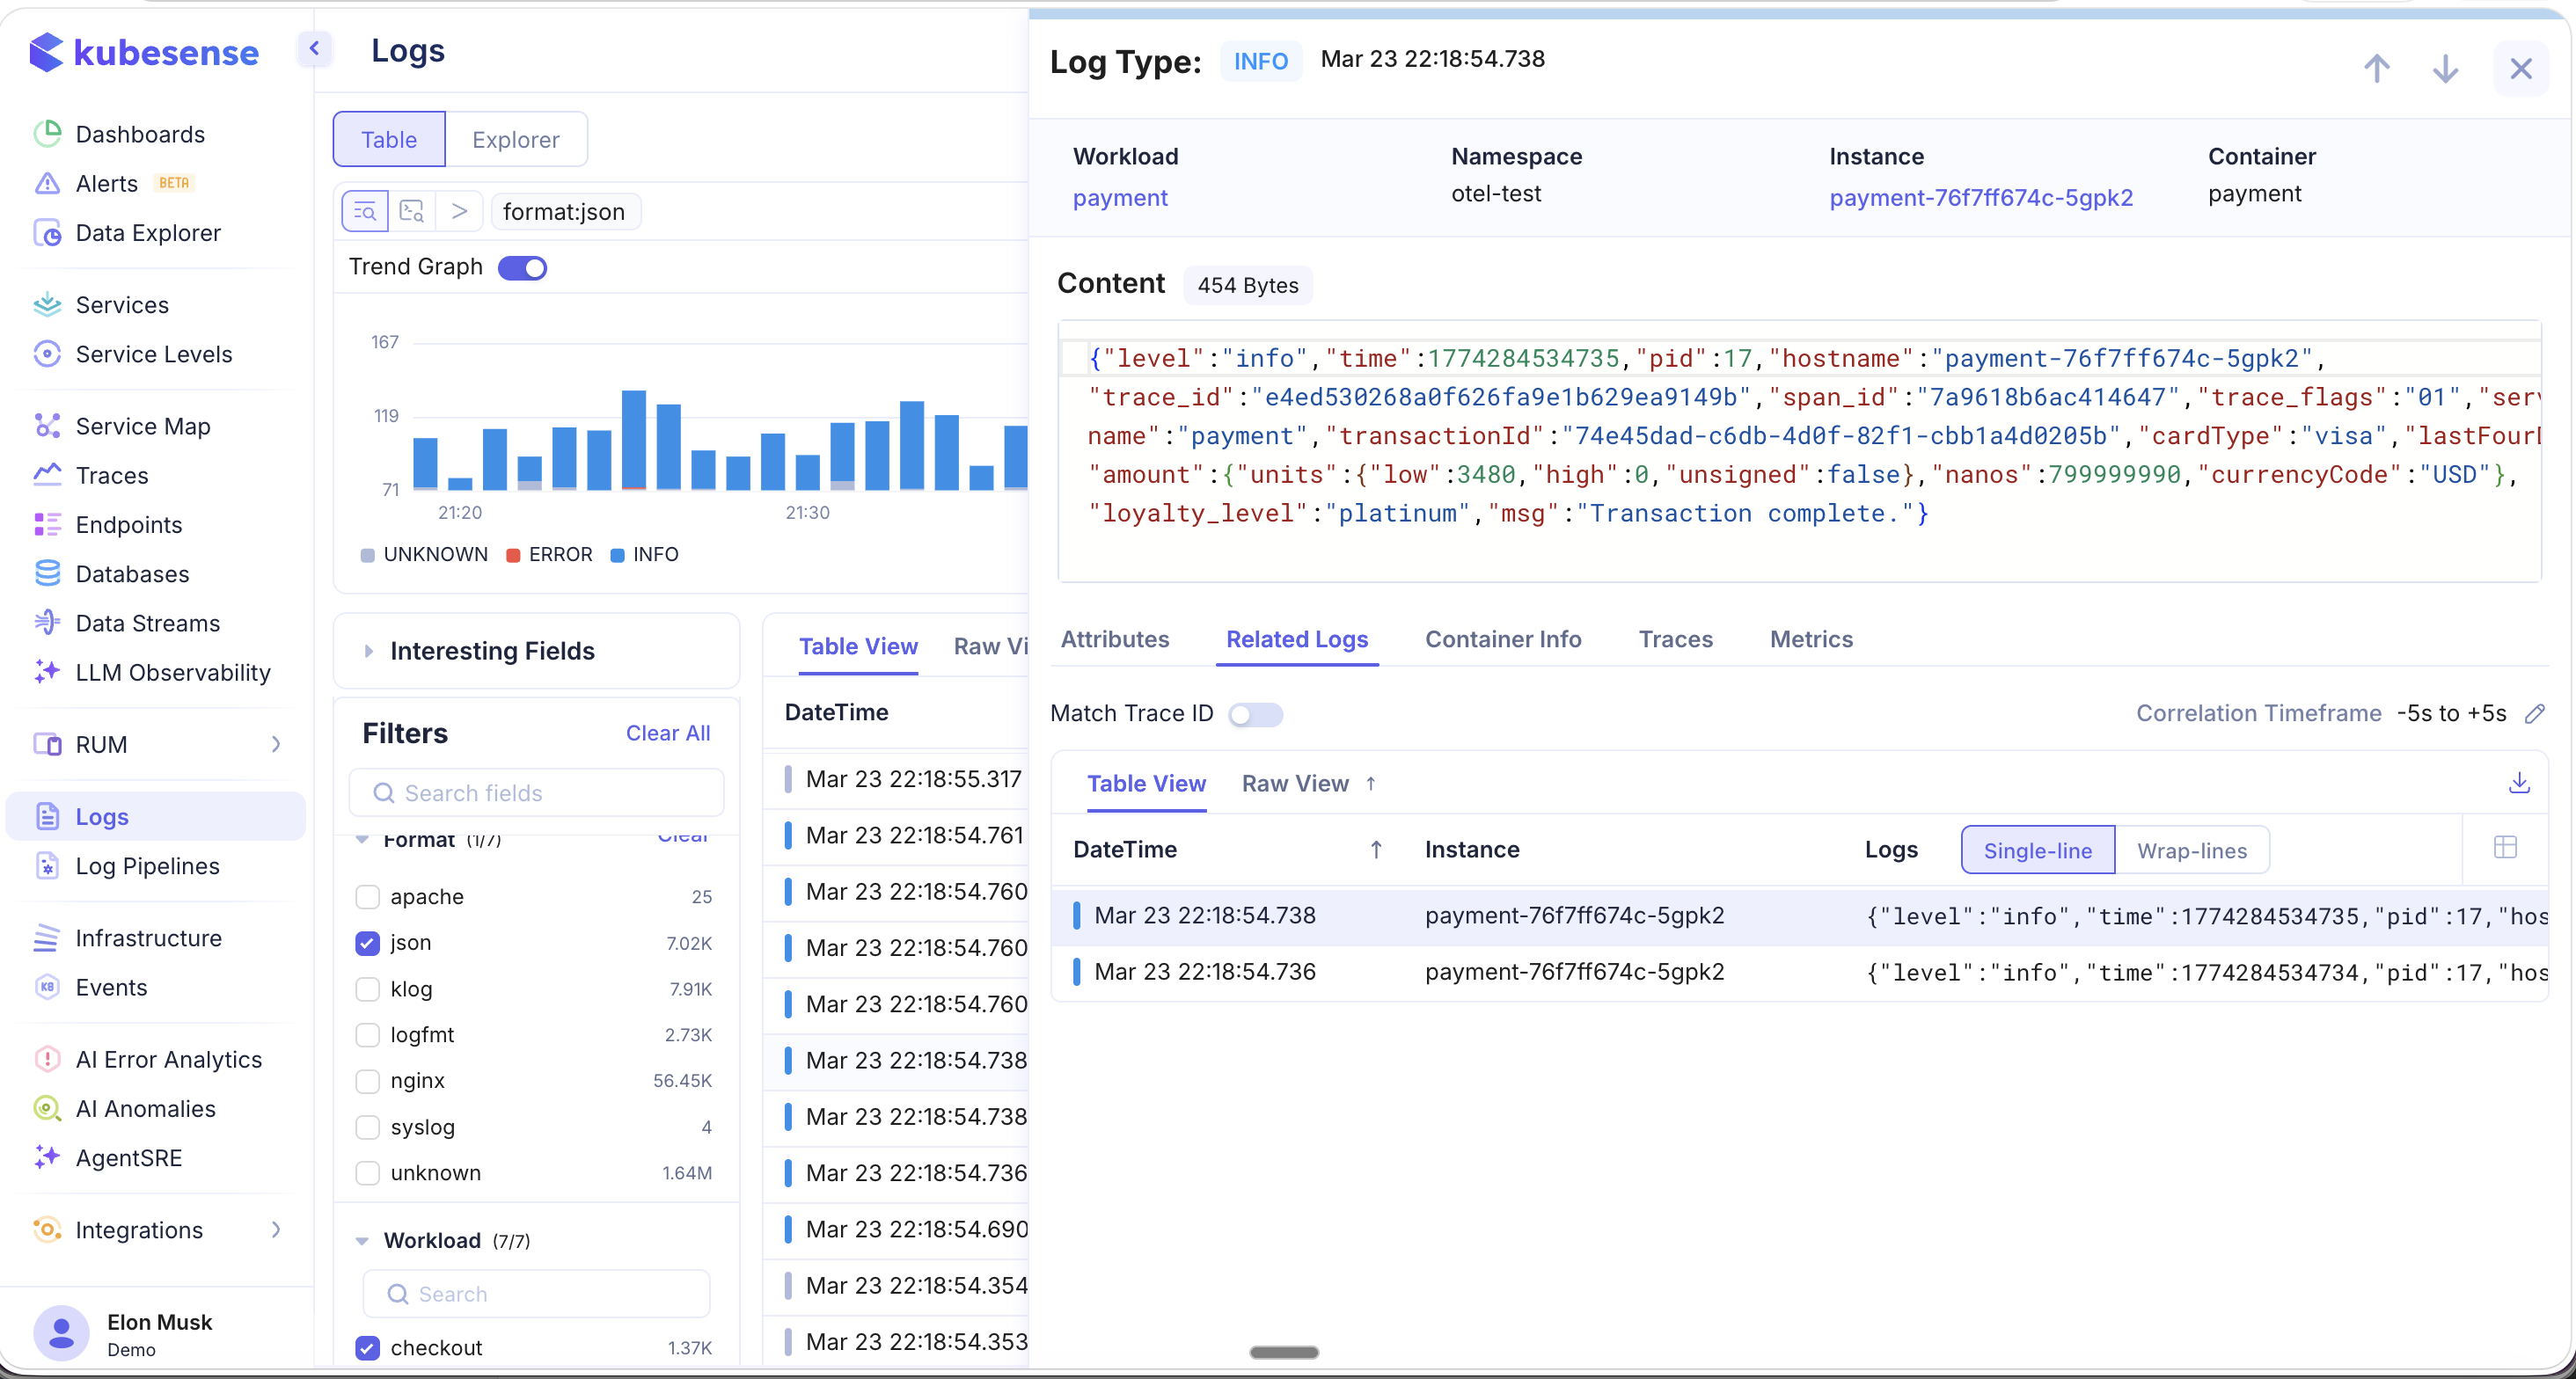Open AI Error Analytics
The width and height of the screenshot is (2576, 1379).
[x=168, y=1059]
